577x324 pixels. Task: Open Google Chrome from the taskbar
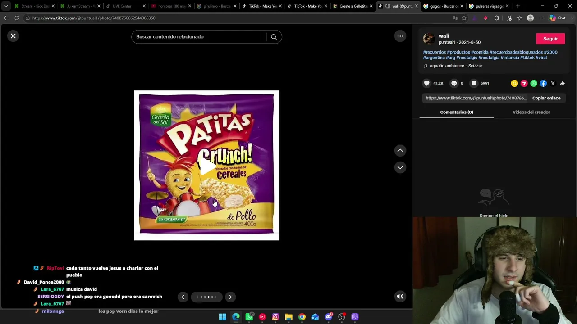pyautogui.click(x=302, y=317)
